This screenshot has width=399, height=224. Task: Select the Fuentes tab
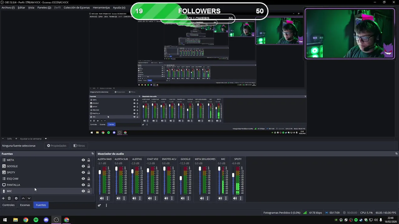41,205
